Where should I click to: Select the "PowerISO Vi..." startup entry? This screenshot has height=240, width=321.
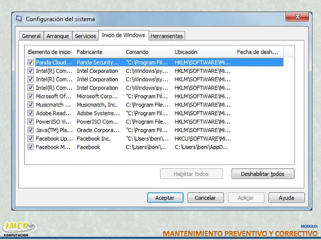point(54,122)
